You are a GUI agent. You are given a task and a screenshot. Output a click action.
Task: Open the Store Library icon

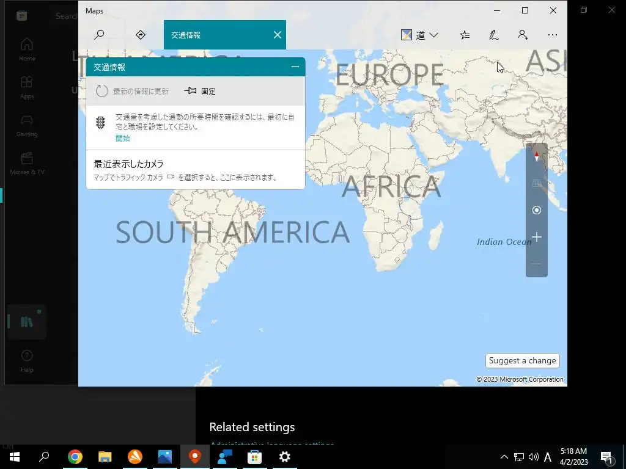click(27, 321)
